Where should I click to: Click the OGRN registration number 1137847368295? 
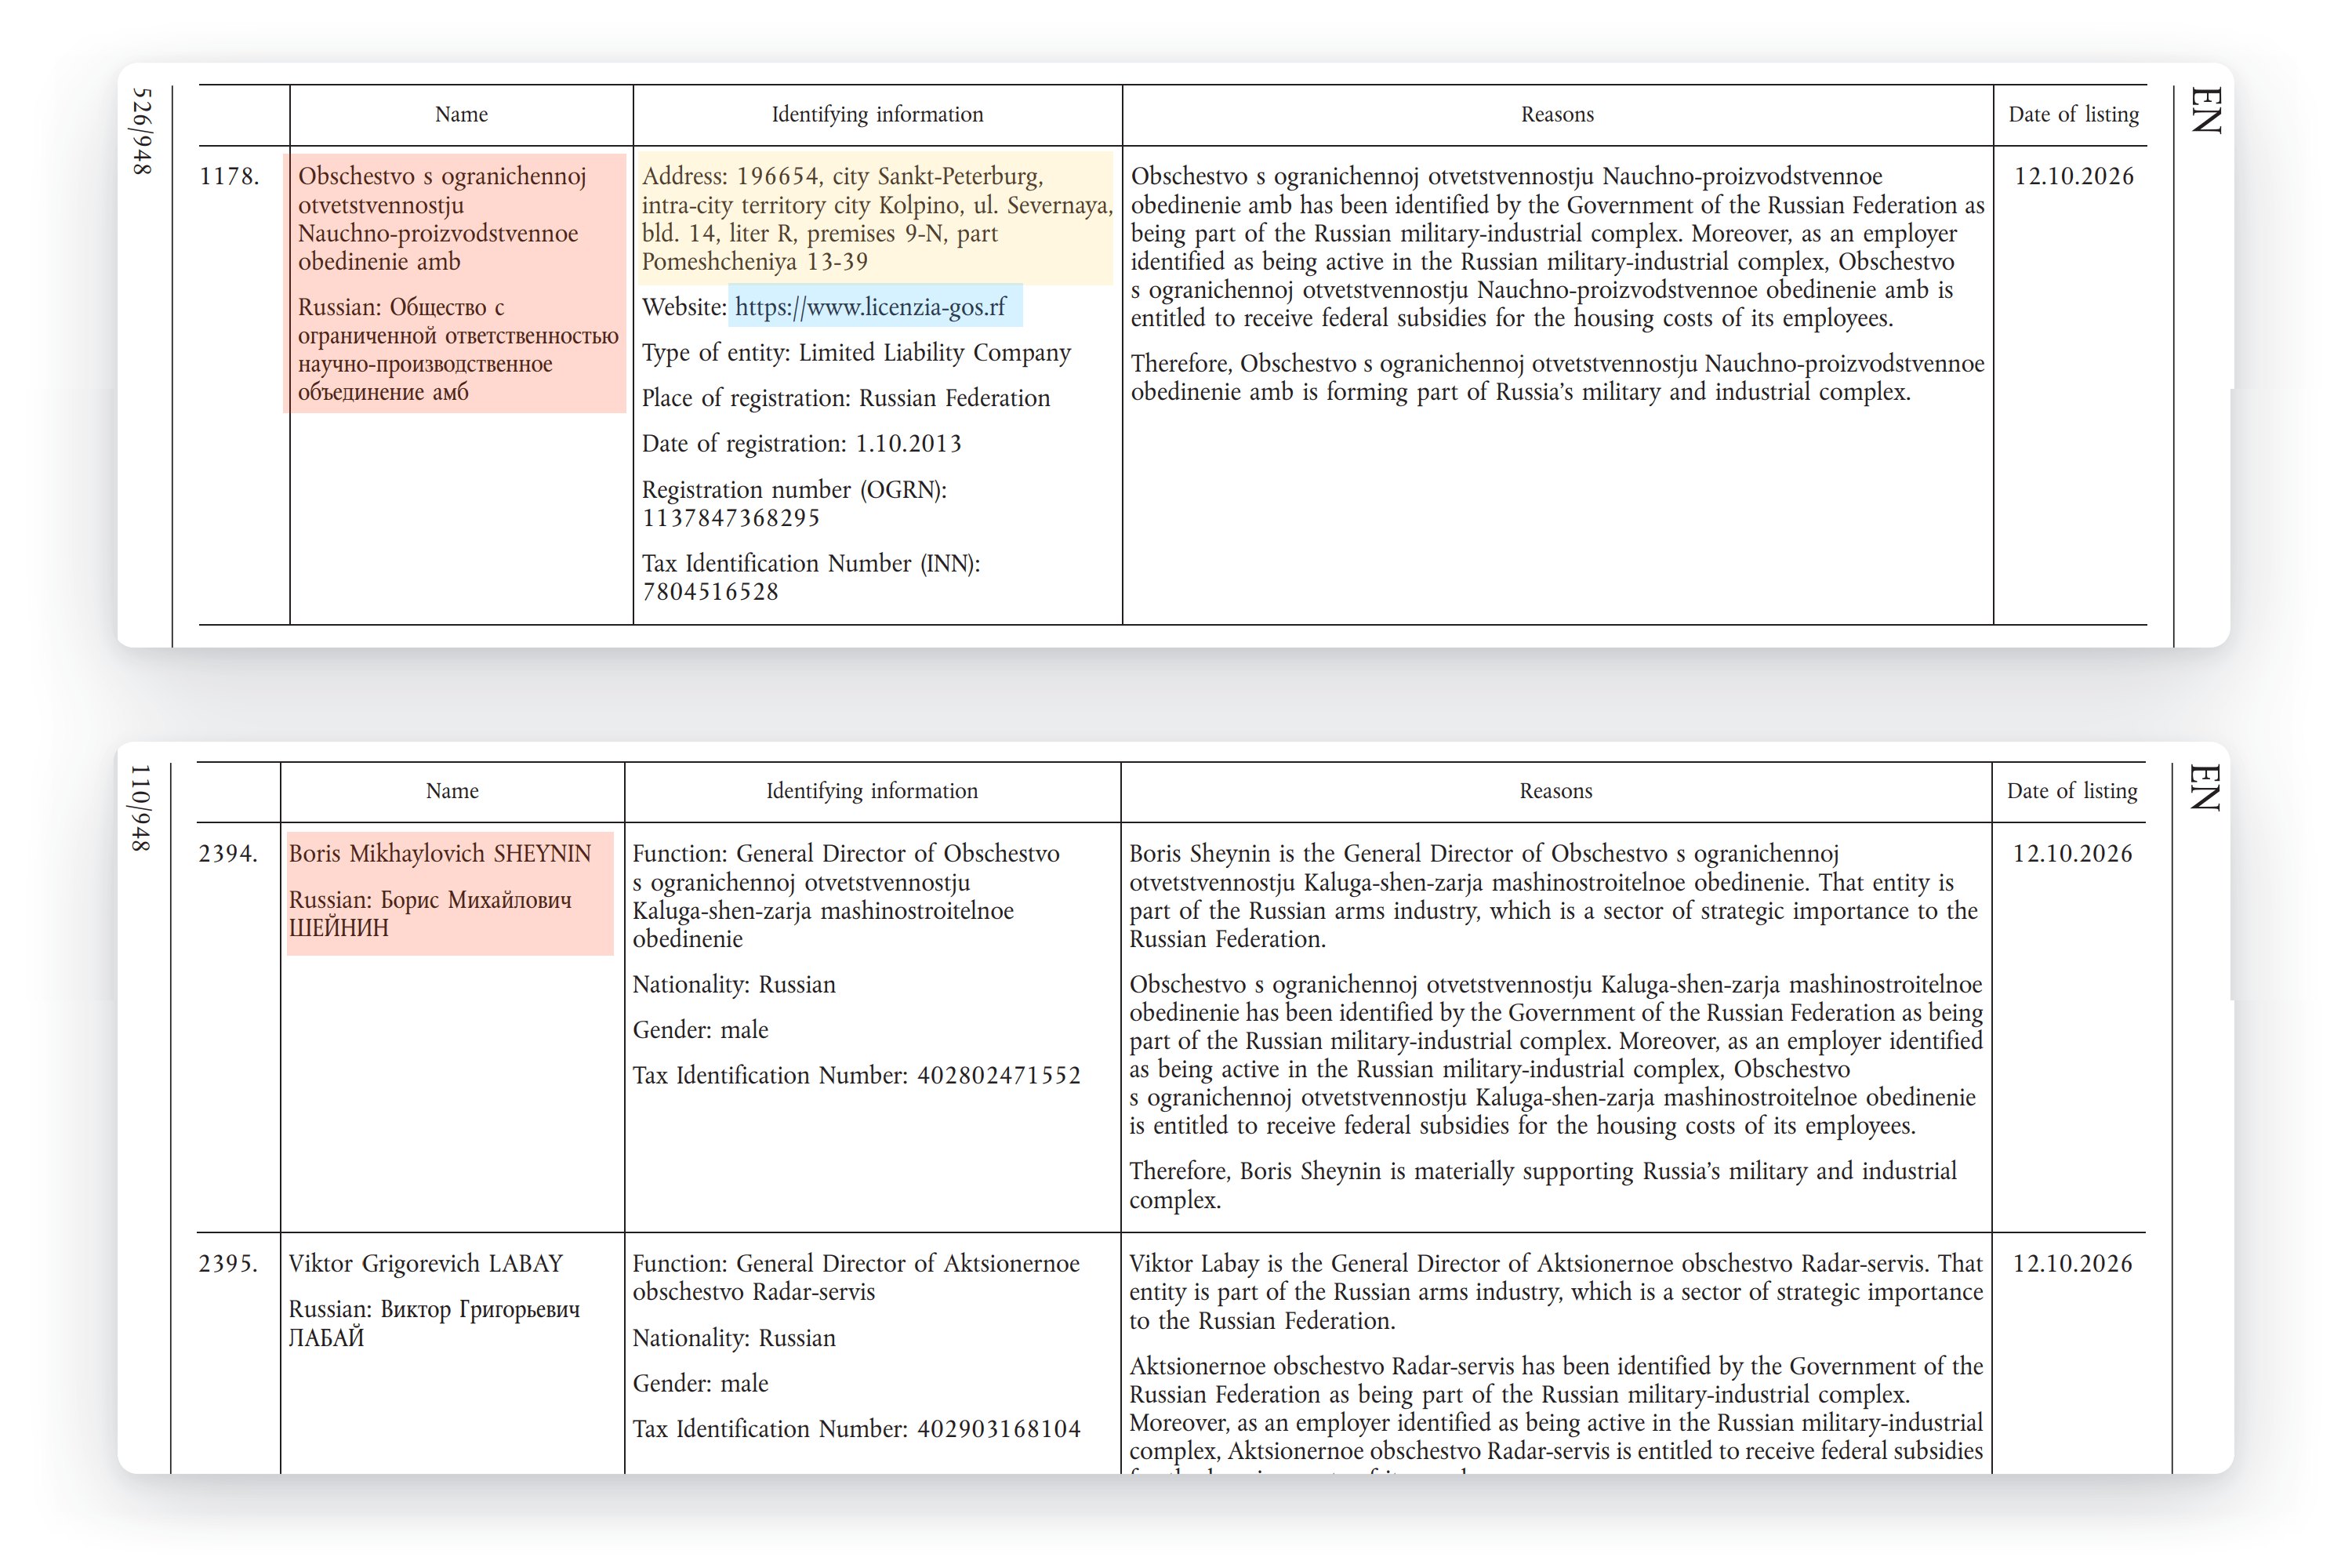coord(731,519)
